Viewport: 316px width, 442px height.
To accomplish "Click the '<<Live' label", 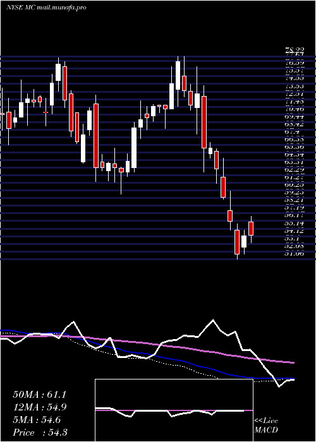I will click(x=266, y=421).
